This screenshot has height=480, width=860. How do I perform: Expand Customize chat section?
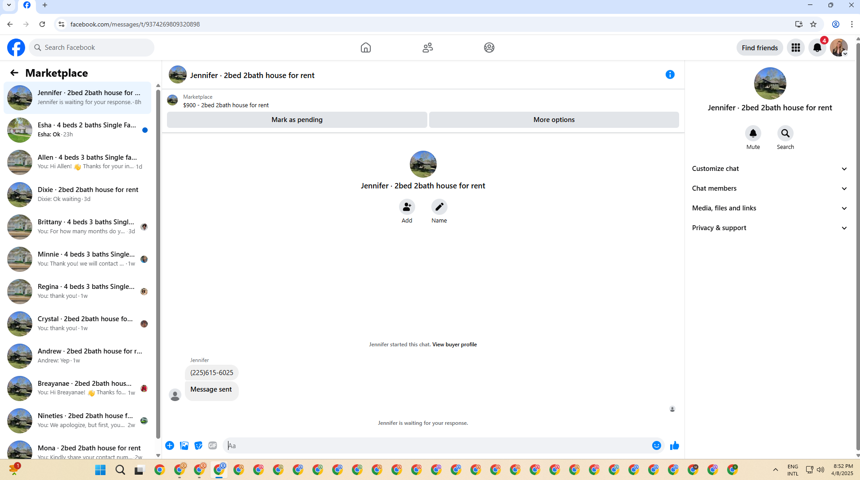click(770, 169)
